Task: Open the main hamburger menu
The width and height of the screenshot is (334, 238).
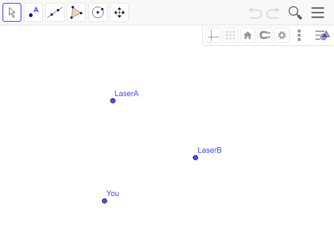Action: (318, 12)
